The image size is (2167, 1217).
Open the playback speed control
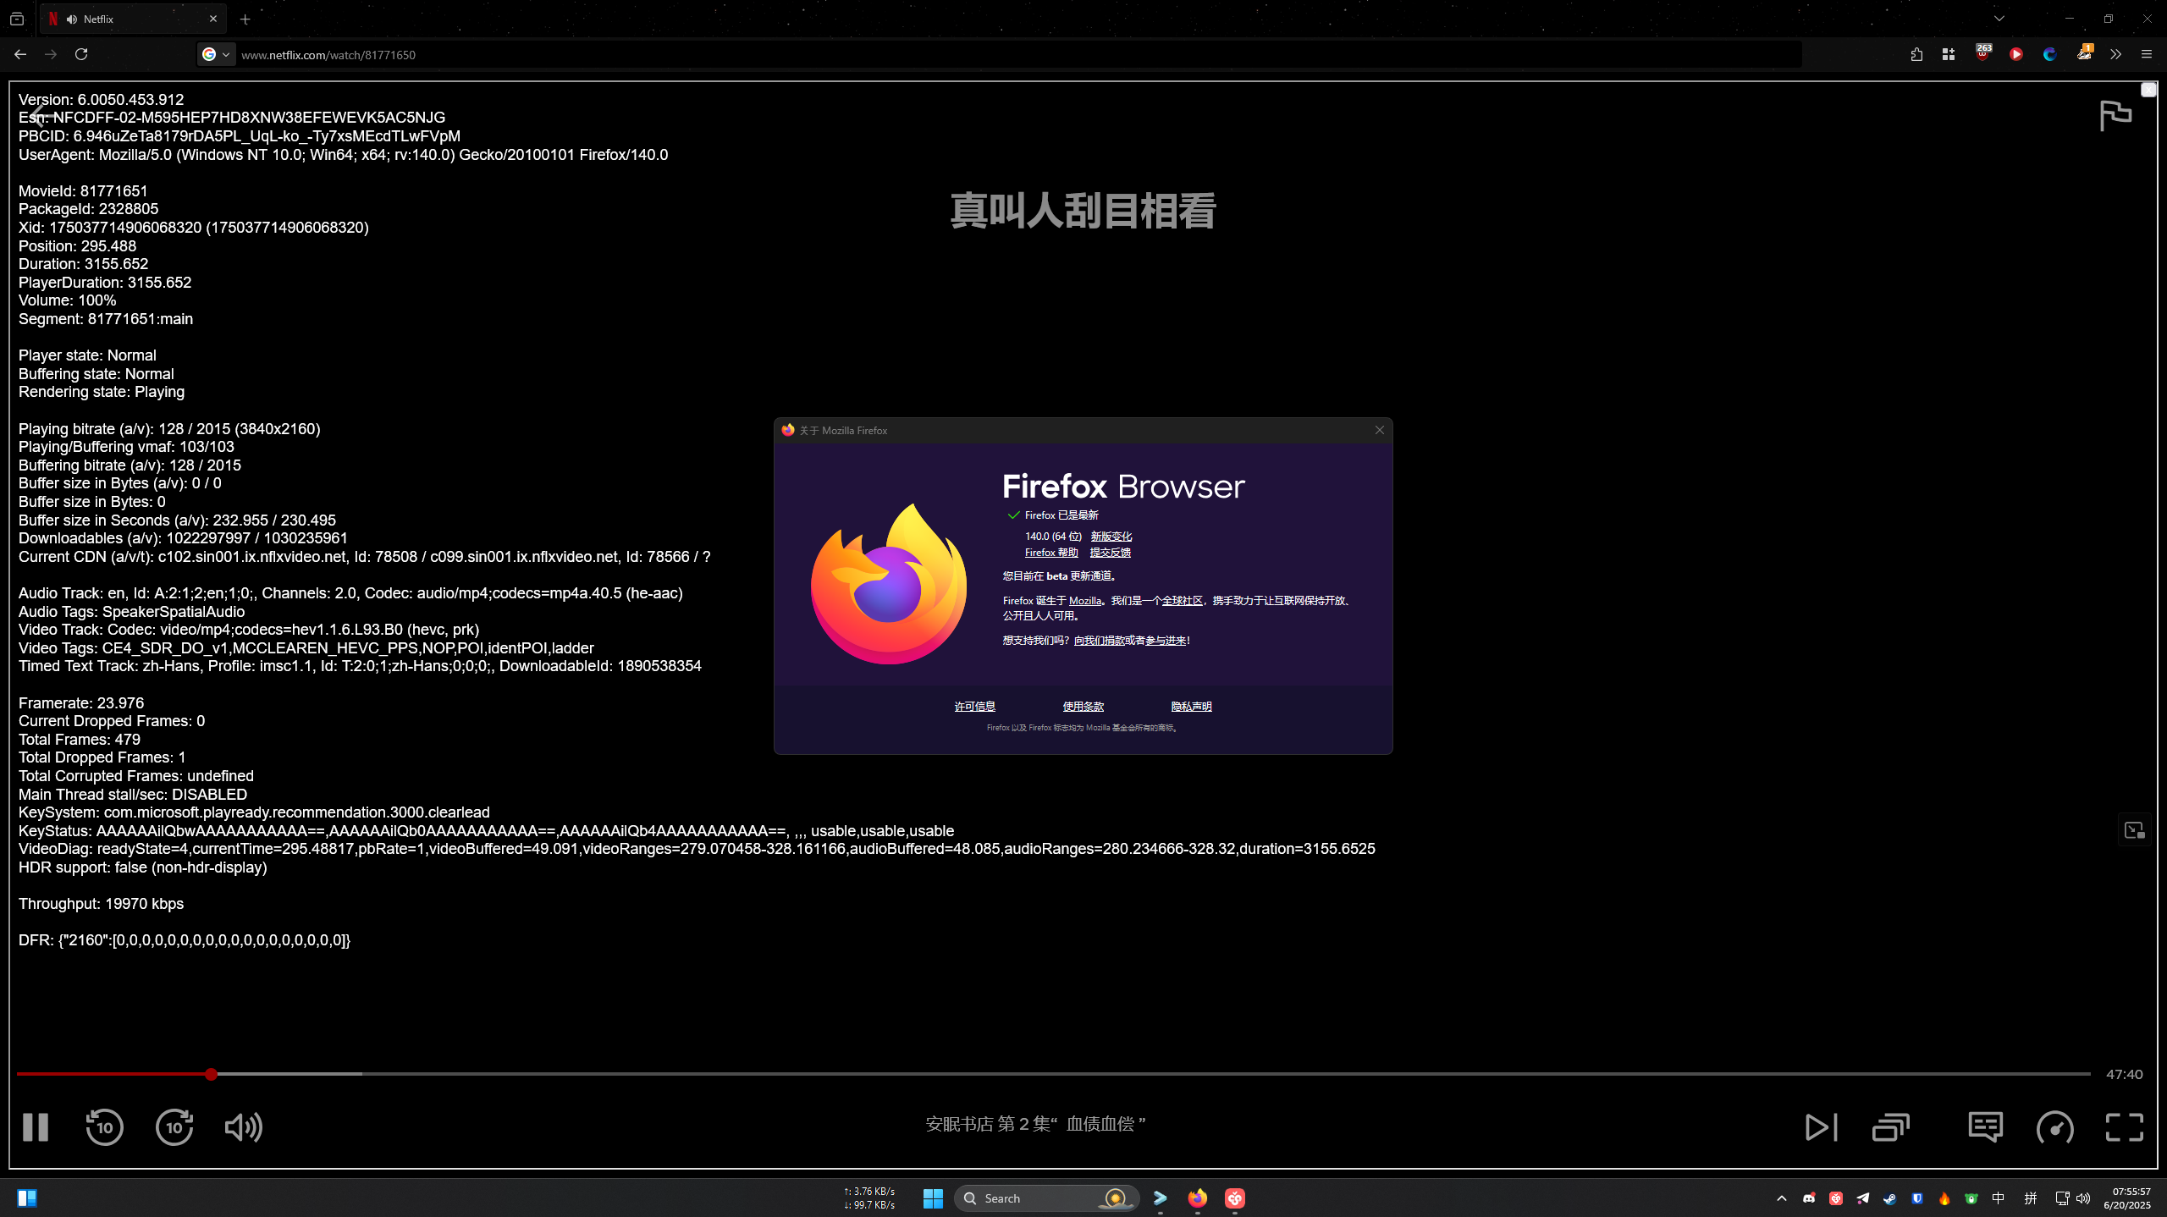2054,1127
